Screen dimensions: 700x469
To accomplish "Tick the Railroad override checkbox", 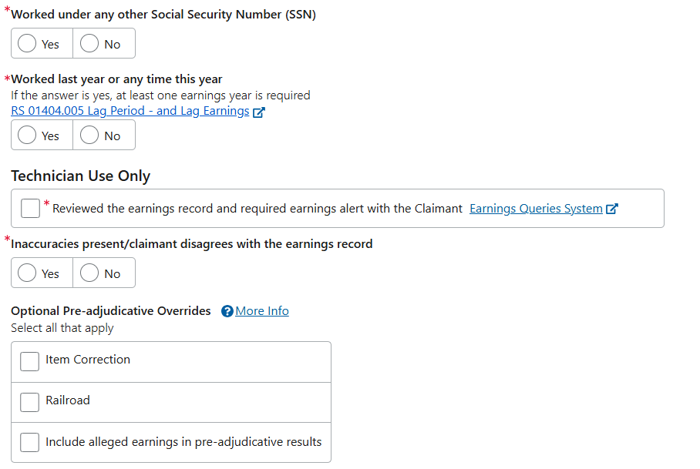I will (x=30, y=402).
